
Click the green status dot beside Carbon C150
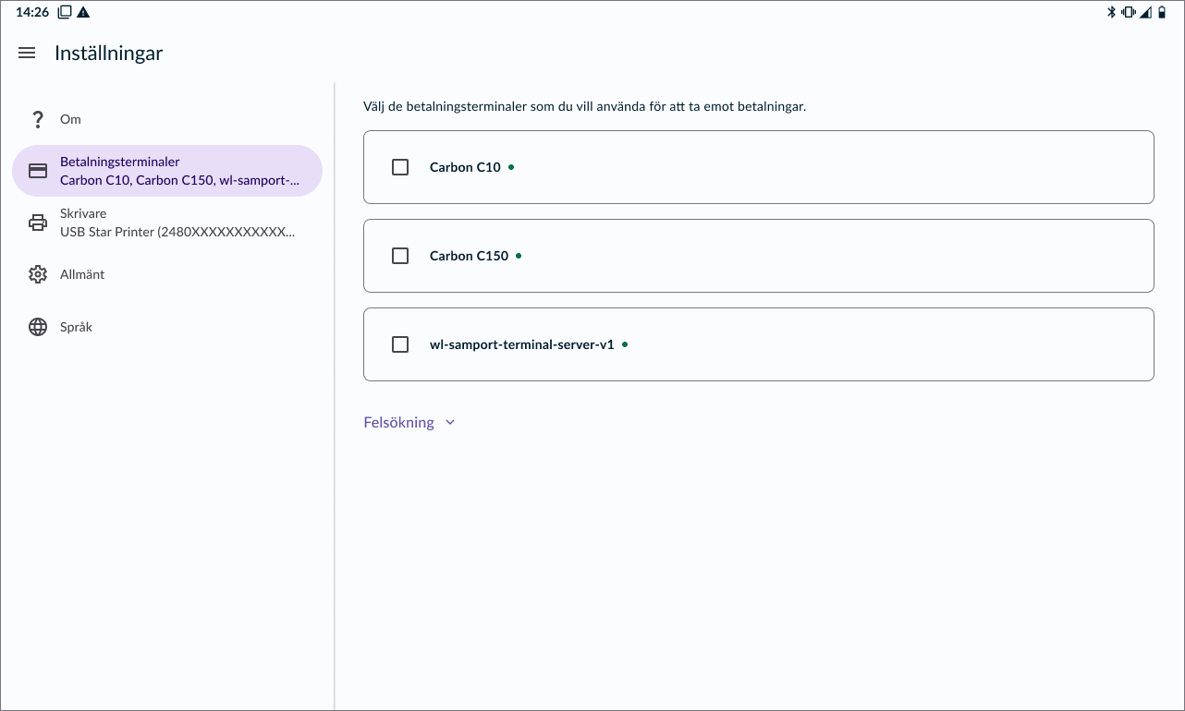tap(519, 256)
